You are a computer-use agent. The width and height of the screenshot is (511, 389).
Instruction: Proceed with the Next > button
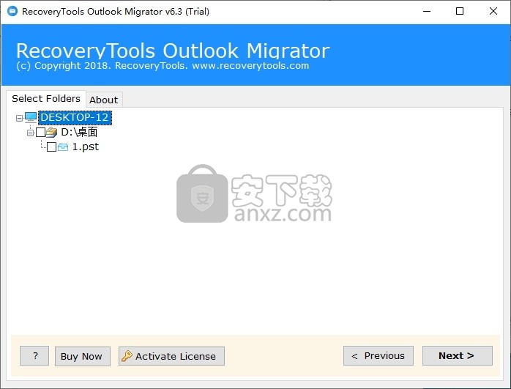pos(458,356)
